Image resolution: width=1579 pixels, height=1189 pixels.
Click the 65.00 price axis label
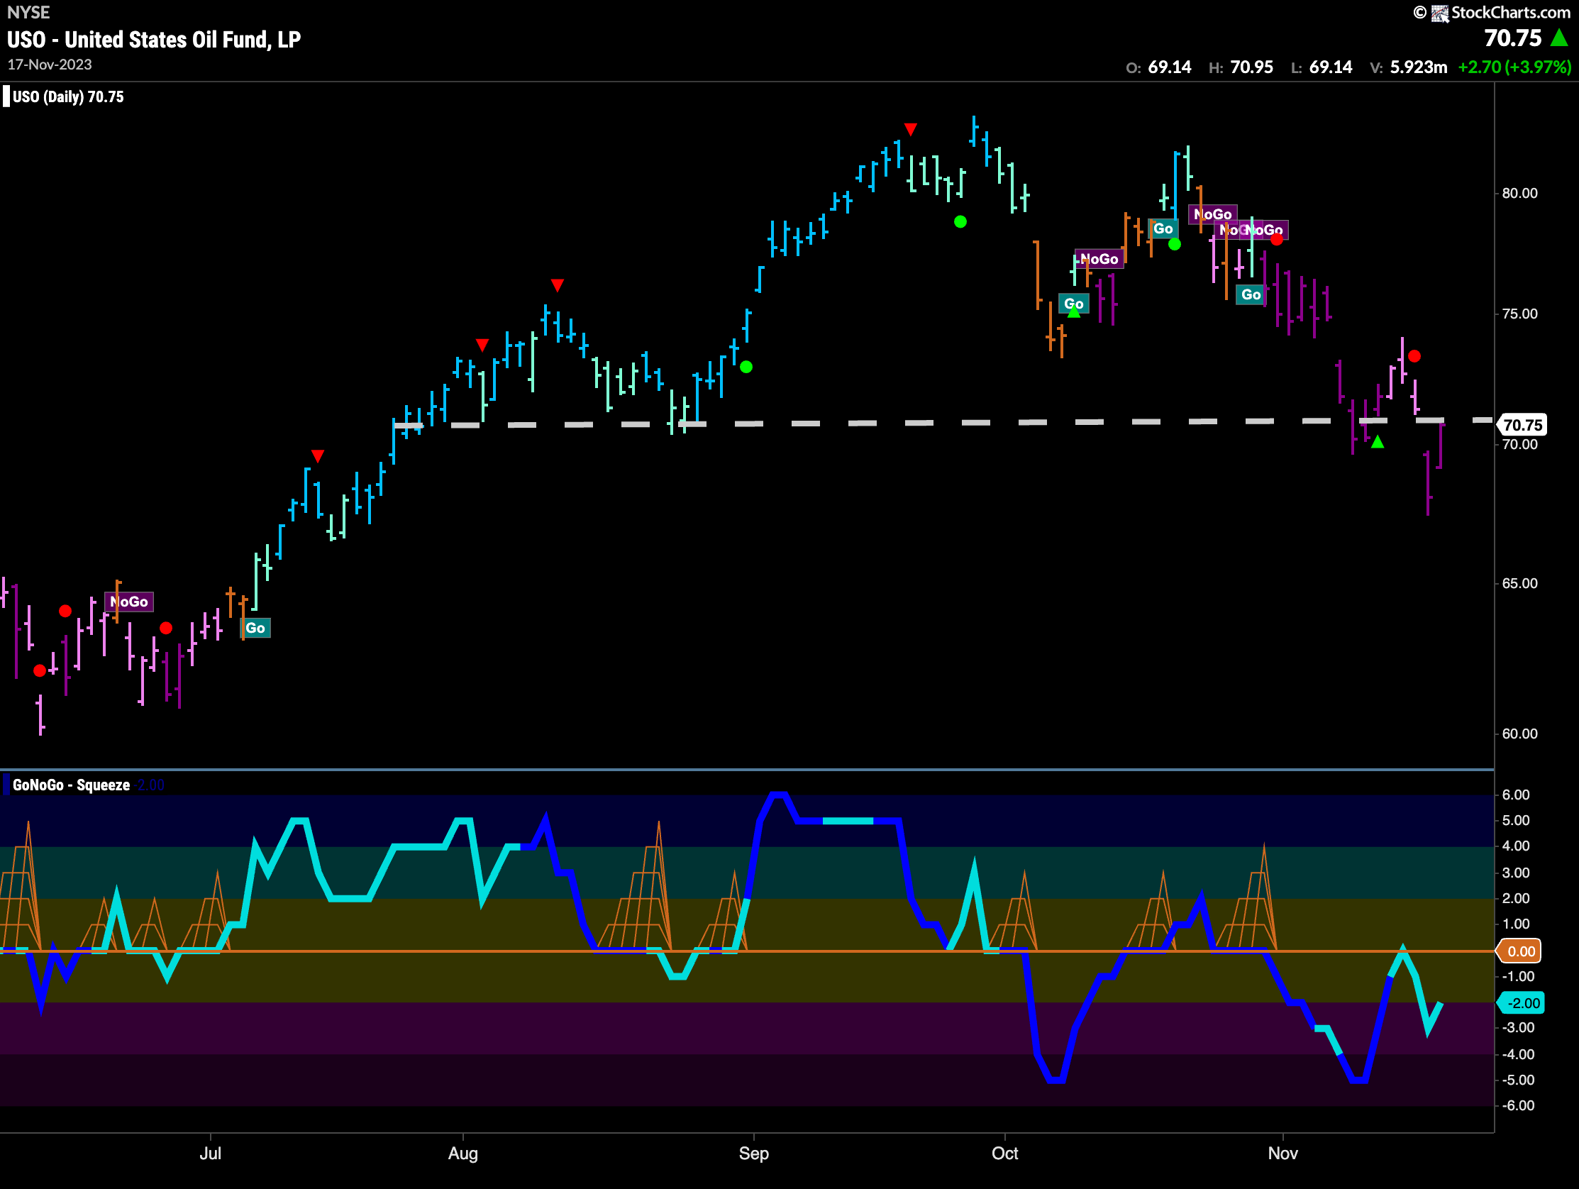[x=1519, y=583]
